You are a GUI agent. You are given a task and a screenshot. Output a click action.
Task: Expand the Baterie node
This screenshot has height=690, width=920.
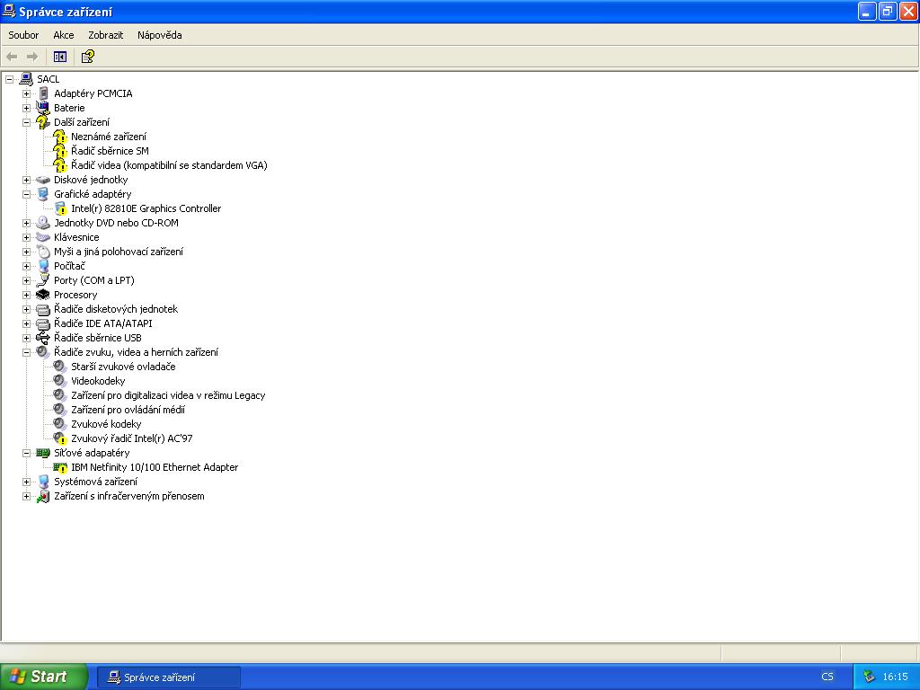(26, 108)
